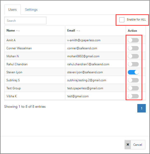150x154 pixels.
Task: Enable the toggle for Conner Wesselman
Action: pyautogui.click(x=133, y=48)
